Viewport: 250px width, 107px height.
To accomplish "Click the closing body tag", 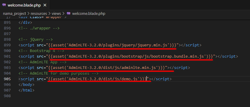I will coord(26,84).
